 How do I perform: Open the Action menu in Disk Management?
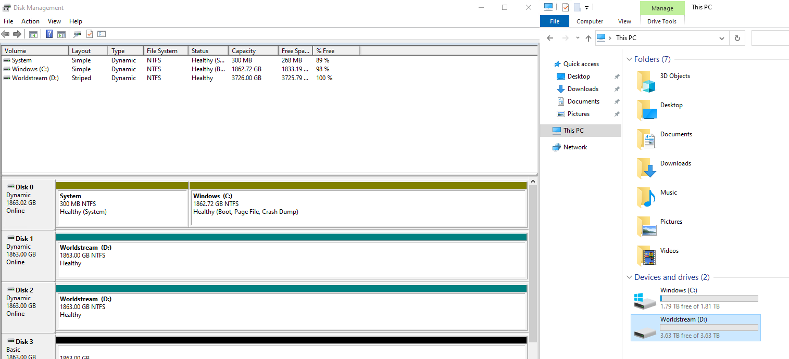click(30, 21)
